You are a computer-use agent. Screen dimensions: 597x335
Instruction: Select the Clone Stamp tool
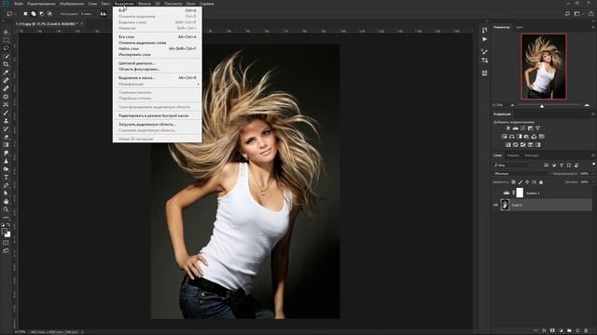point(6,121)
